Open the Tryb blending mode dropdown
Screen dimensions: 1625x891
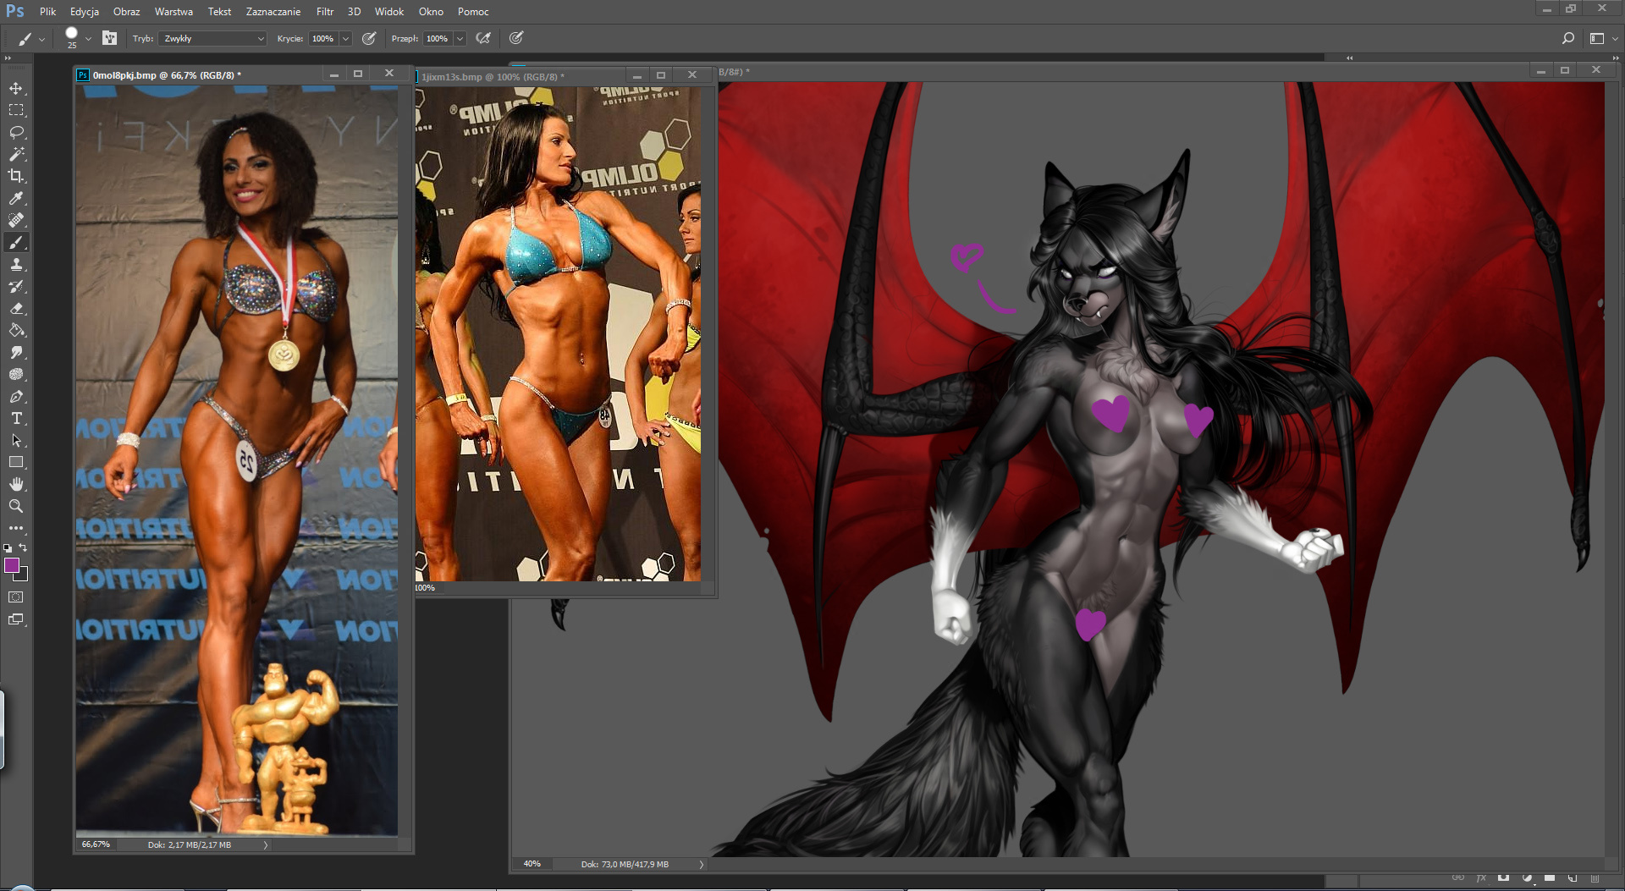pyautogui.click(x=212, y=39)
